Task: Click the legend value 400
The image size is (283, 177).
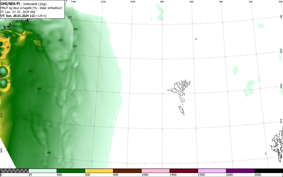Action: [59, 175]
